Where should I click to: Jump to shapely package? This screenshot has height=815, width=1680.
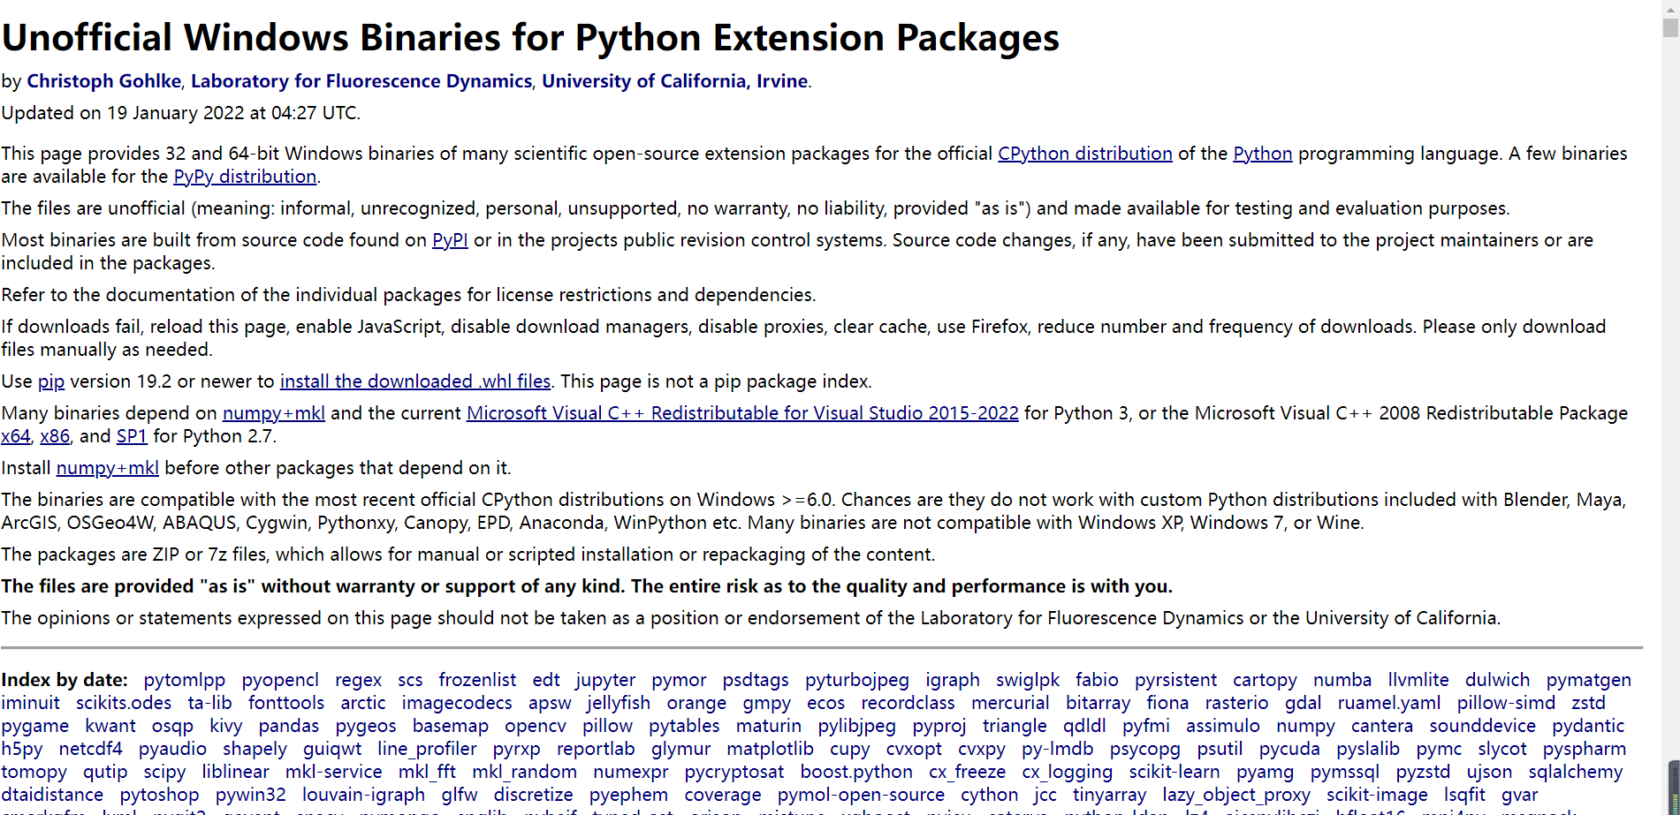tap(255, 749)
